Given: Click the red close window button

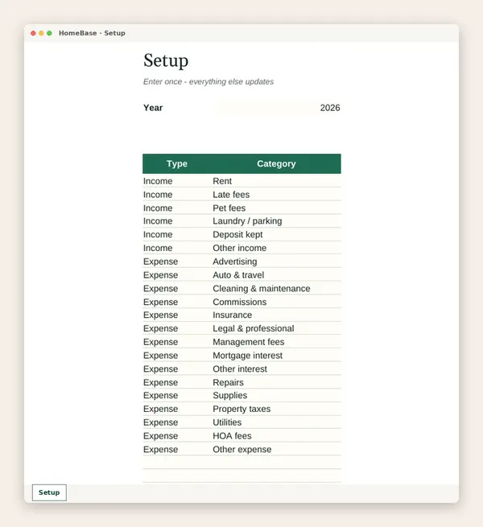Looking at the screenshot, I should [x=33, y=33].
